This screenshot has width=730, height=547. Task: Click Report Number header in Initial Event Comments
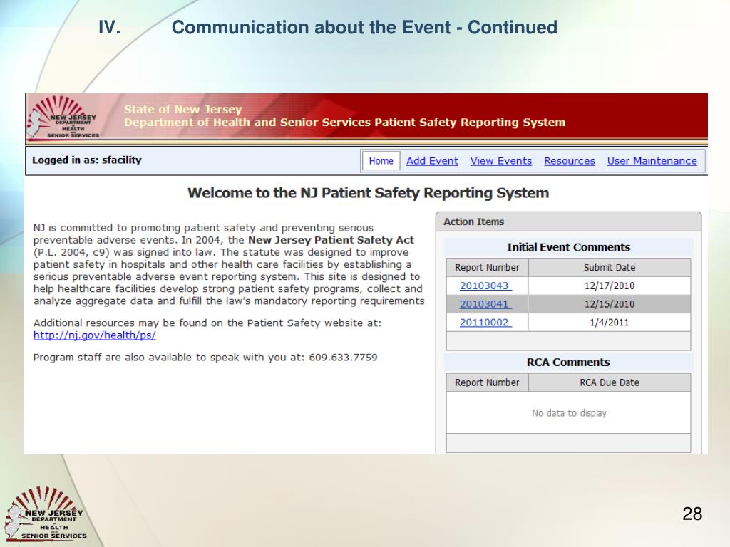487,268
